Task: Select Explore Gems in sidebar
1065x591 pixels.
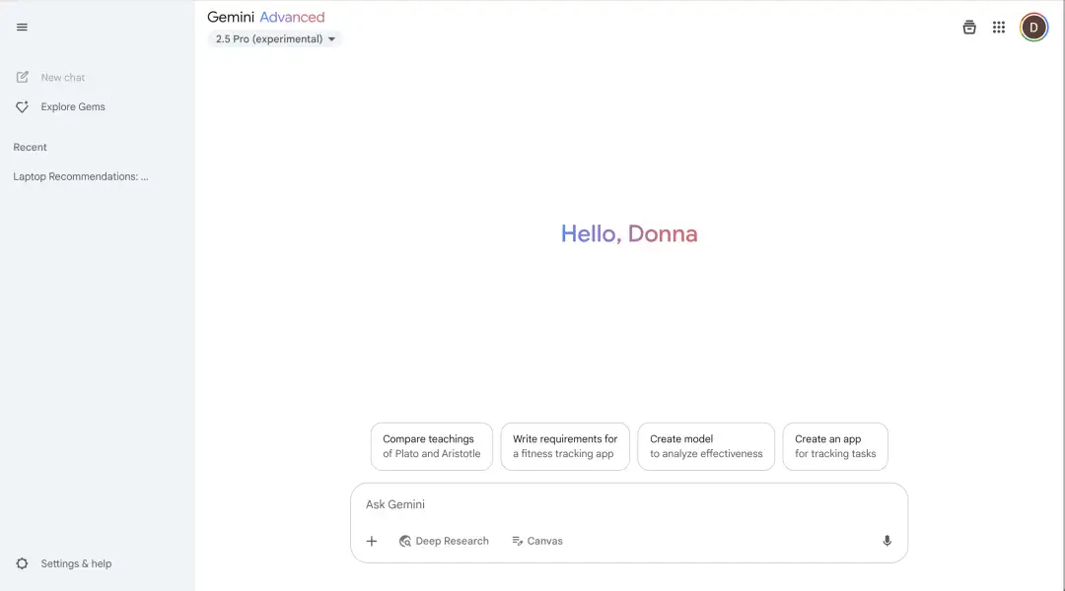Action: [x=73, y=107]
